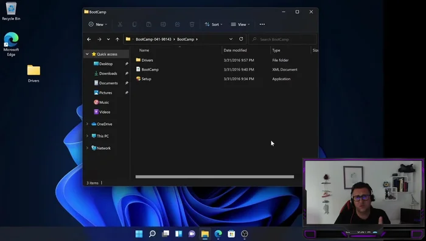Select Network in navigation pane

pyautogui.click(x=103, y=148)
